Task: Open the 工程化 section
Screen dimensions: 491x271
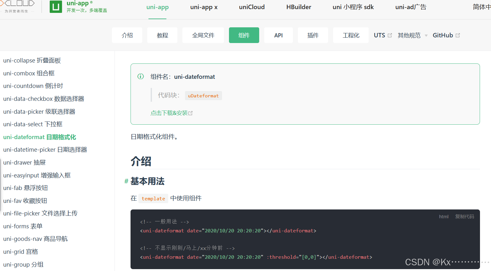Action: 351,35
